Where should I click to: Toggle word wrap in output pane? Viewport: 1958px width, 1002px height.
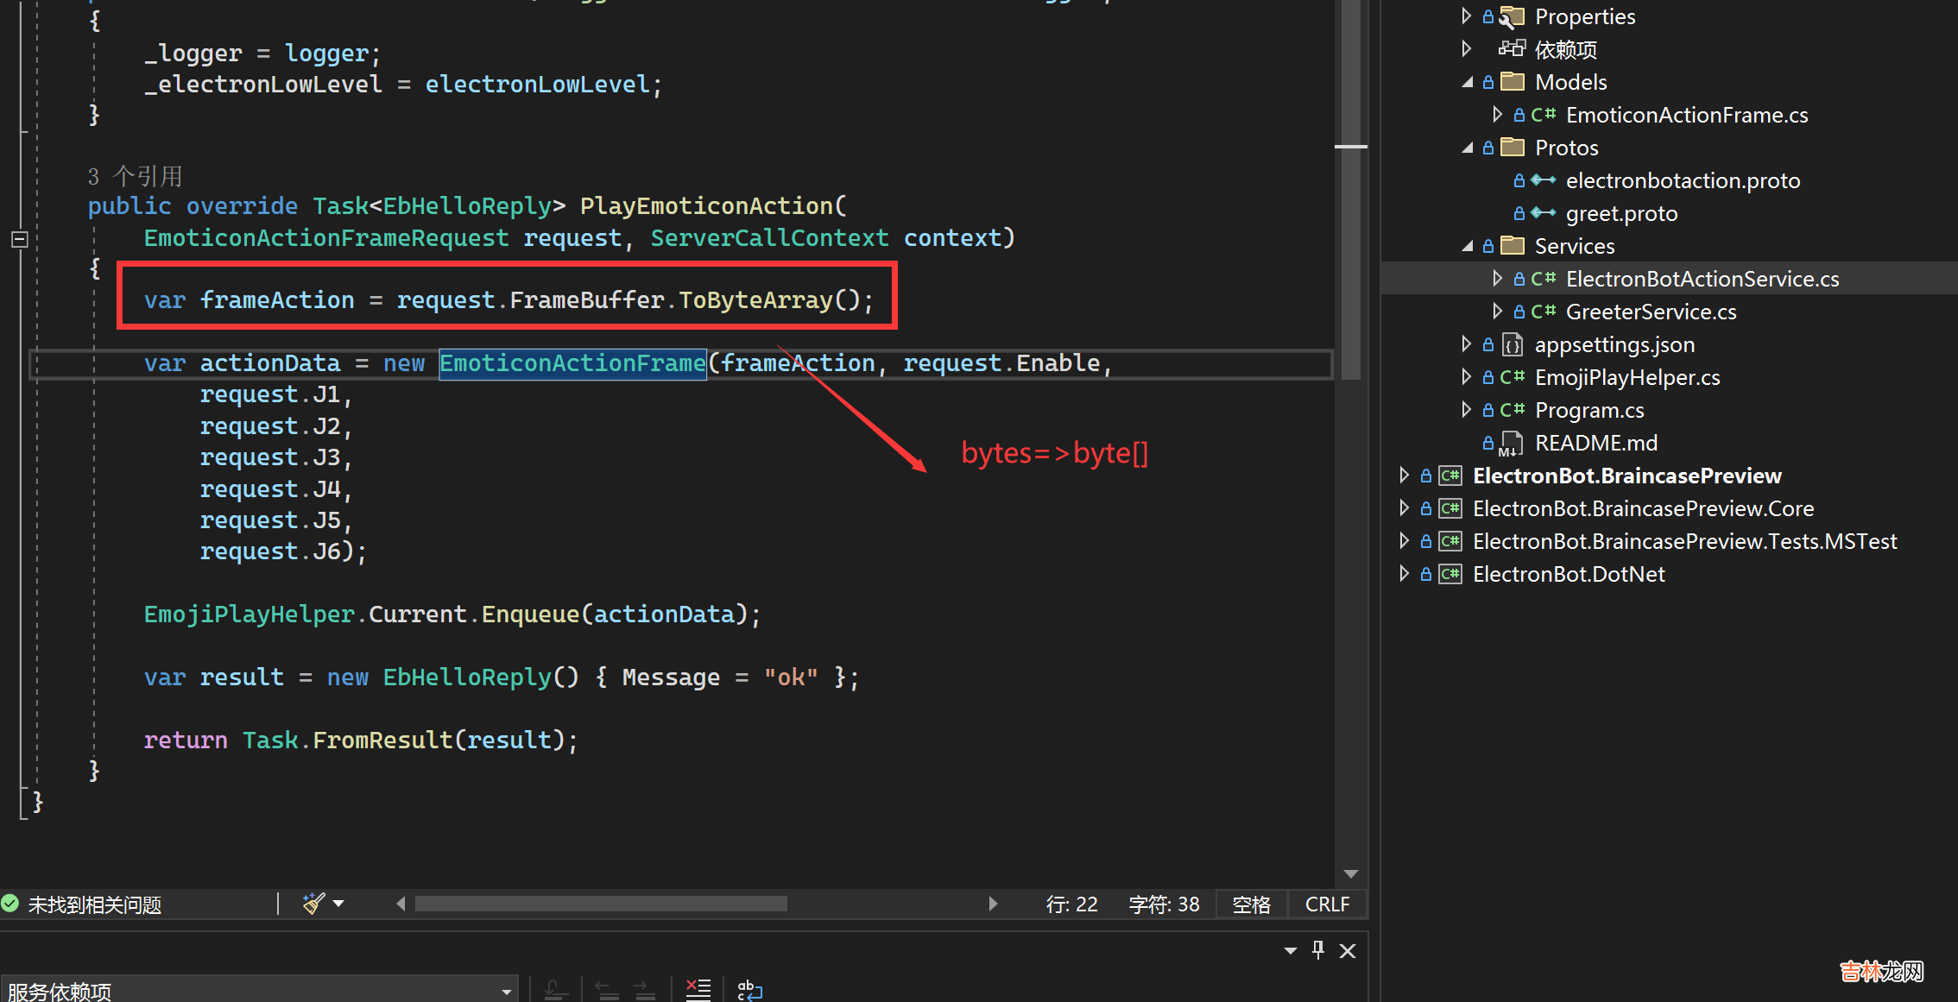point(749,989)
